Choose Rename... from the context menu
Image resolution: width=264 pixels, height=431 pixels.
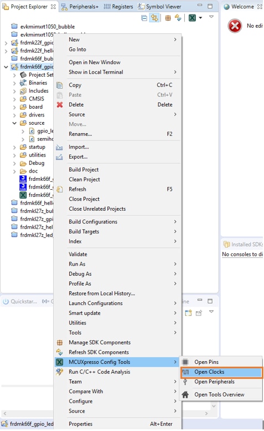117,134
